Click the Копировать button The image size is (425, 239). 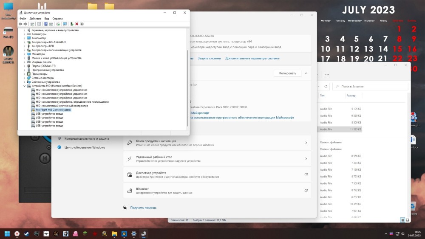(x=287, y=73)
